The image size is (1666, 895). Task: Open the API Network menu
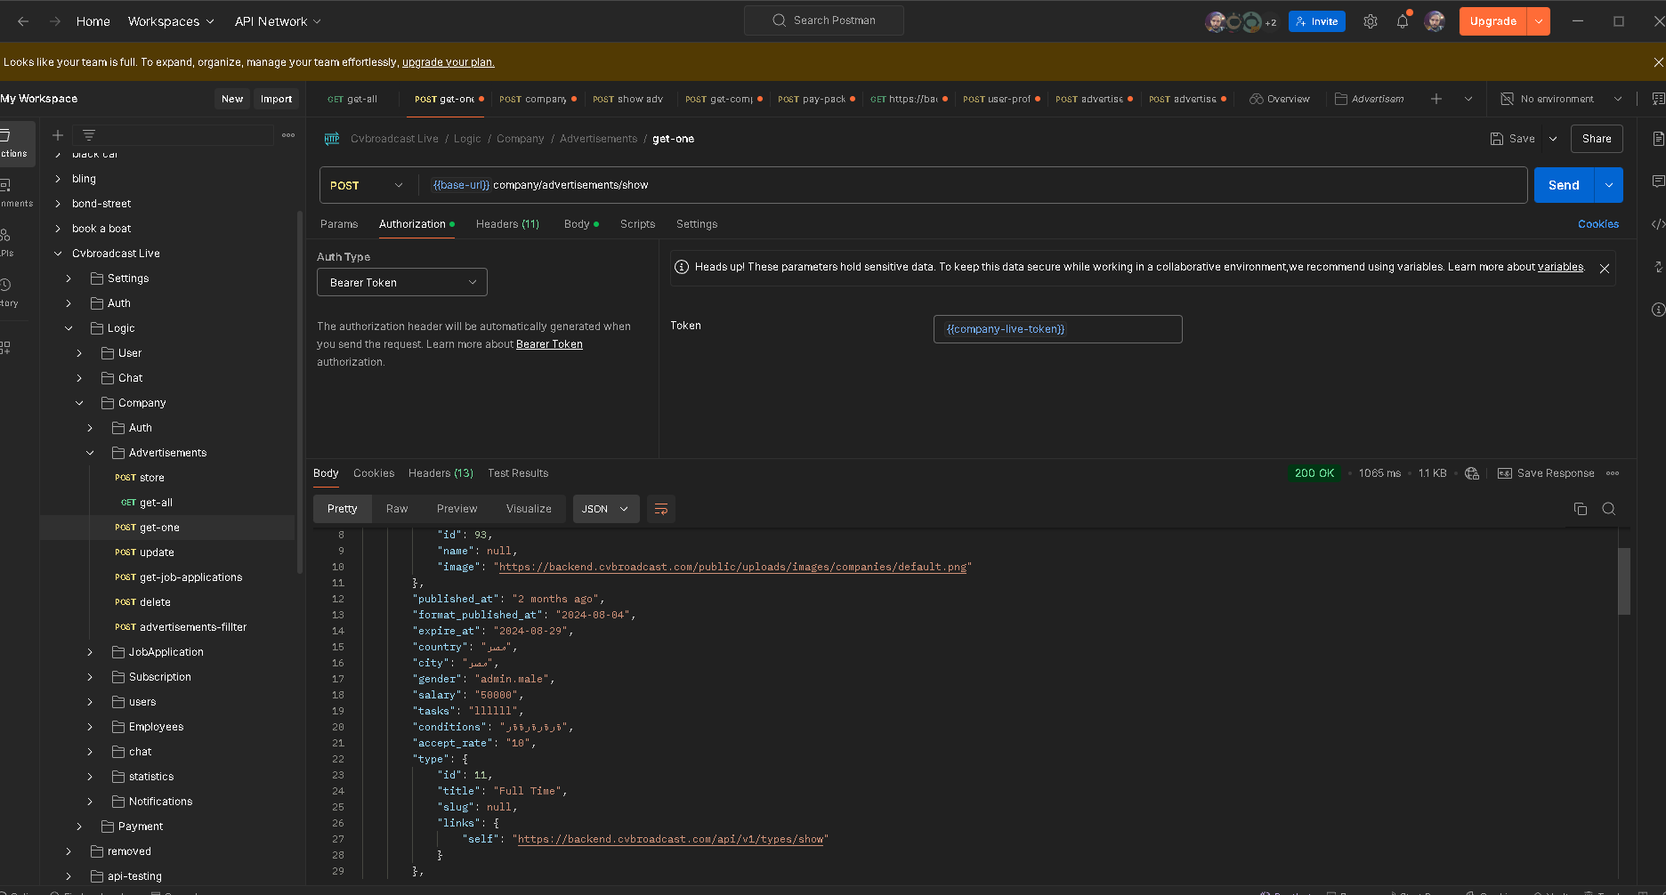click(x=278, y=21)
